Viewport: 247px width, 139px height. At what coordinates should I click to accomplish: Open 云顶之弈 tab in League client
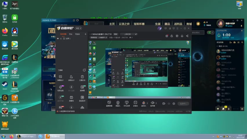(x=124, y=24)
